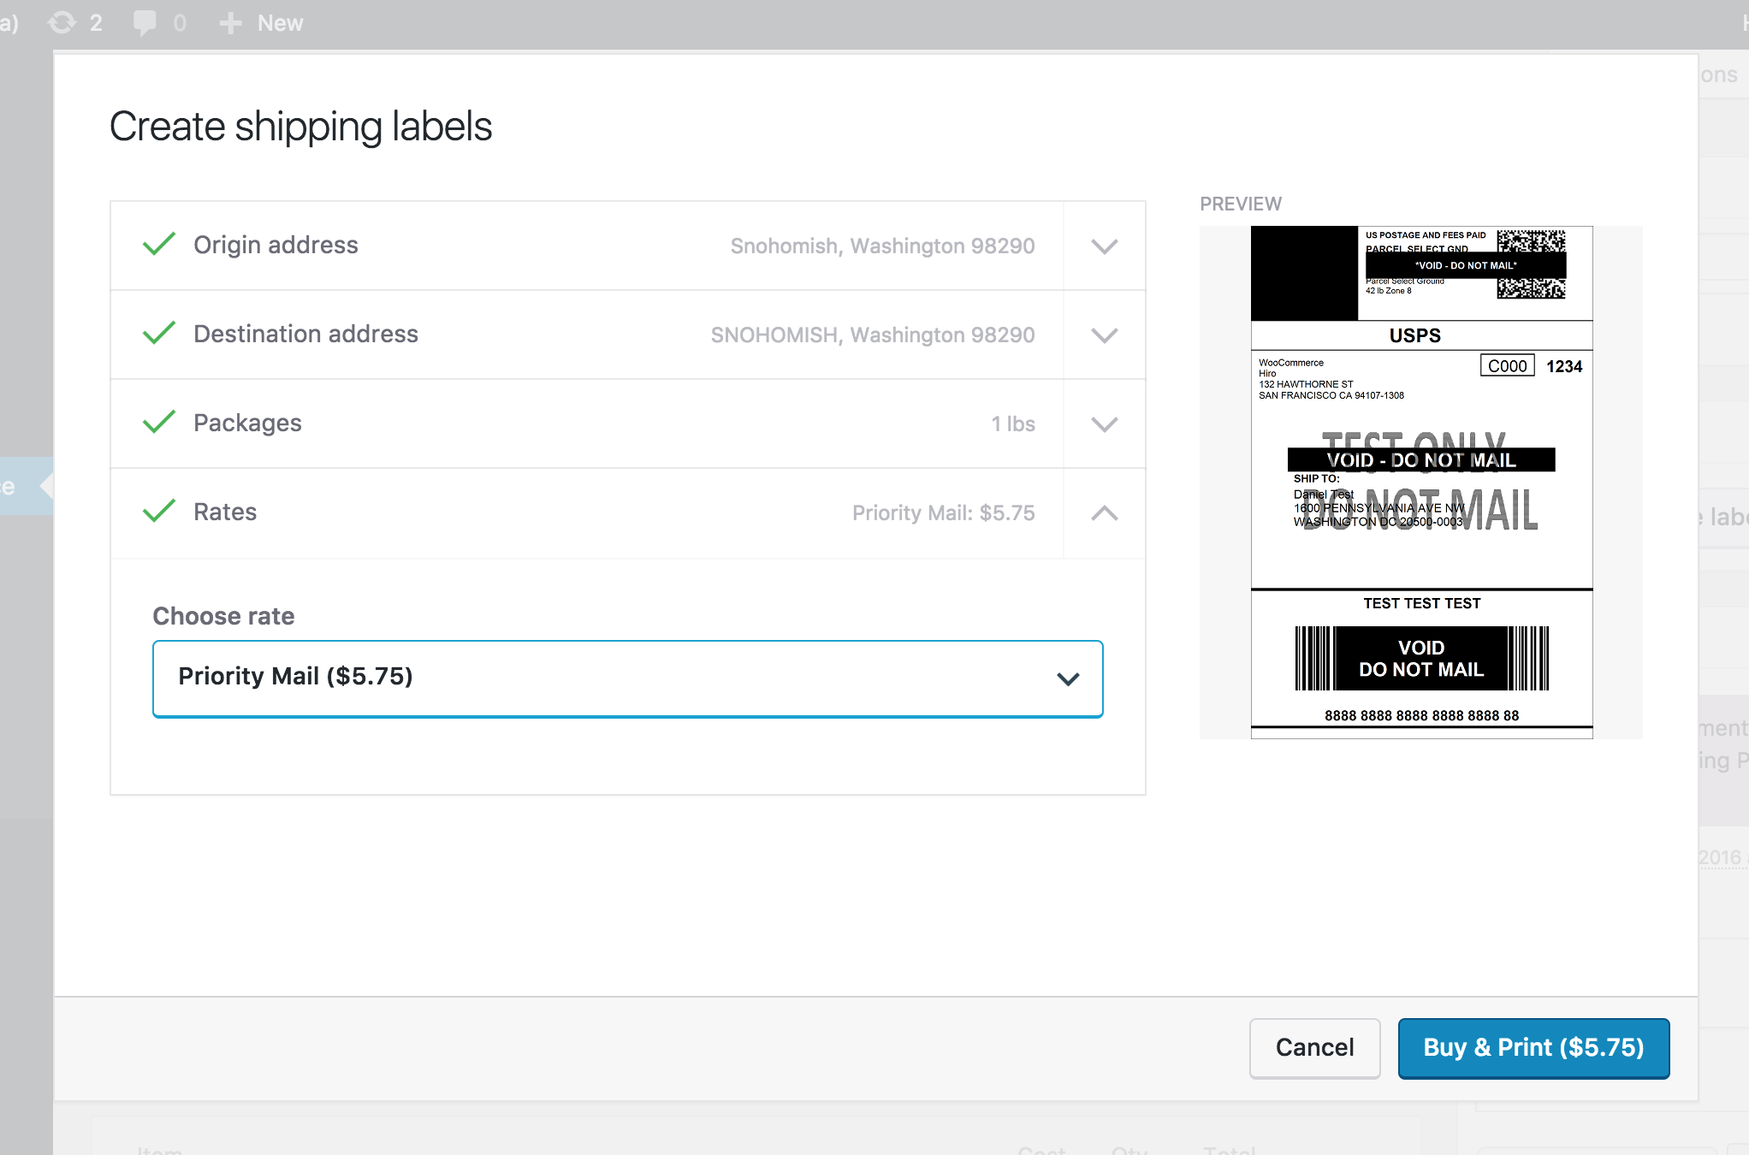Viewport: 1749px width, 1155px height.
Task: Click the refresh/sync icon showing 2
Action: pos(59,22)
